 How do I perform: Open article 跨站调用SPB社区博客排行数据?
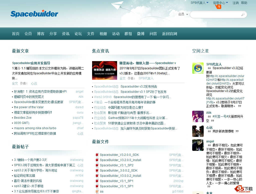[35, 133]
